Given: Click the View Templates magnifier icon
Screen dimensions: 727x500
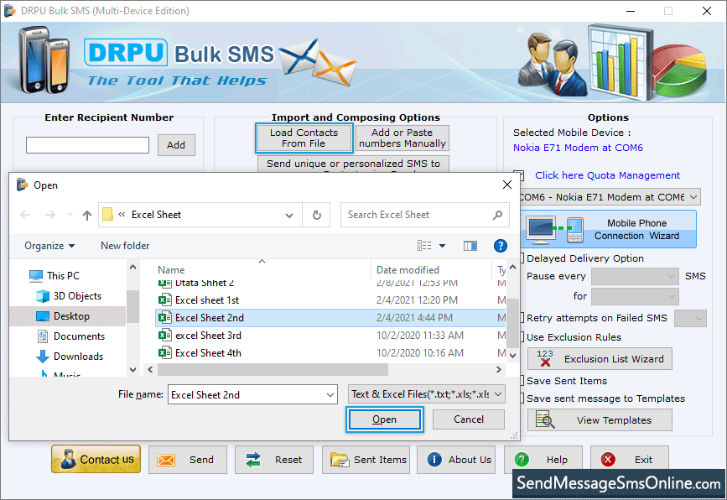Looking at the screenshot, I should click(x=545, y=419).
